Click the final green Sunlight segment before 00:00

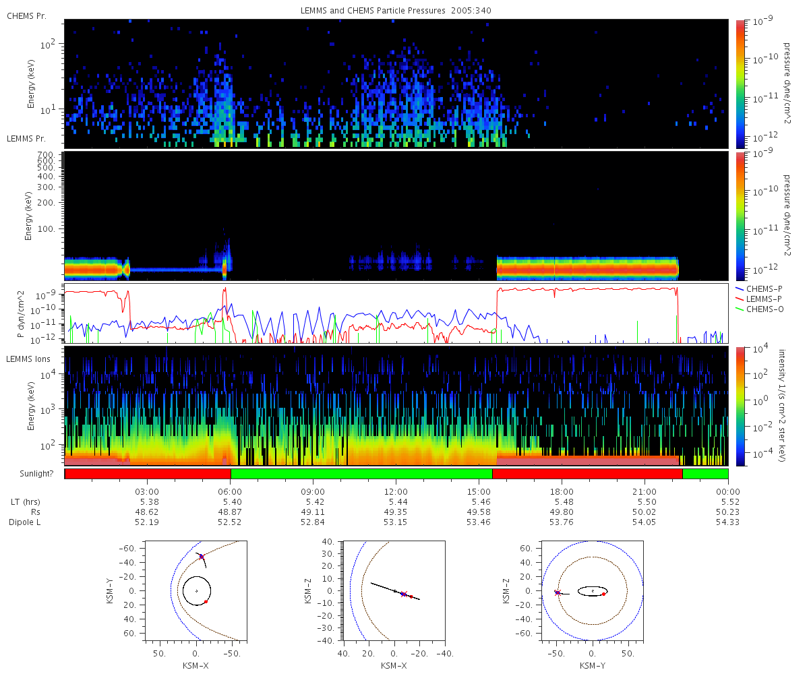(x=705, y=474)
